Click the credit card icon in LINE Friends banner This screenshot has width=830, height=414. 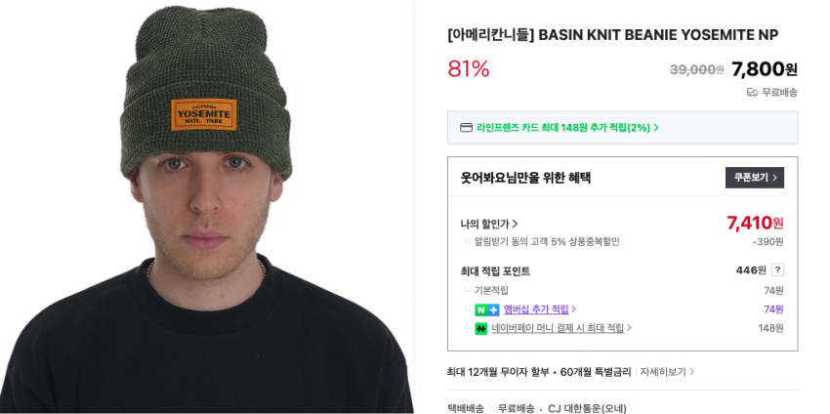466,128
